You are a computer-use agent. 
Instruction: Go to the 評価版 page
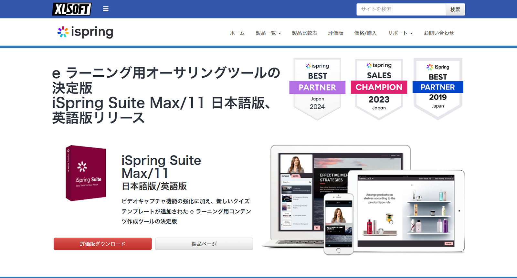coord(336,33)
